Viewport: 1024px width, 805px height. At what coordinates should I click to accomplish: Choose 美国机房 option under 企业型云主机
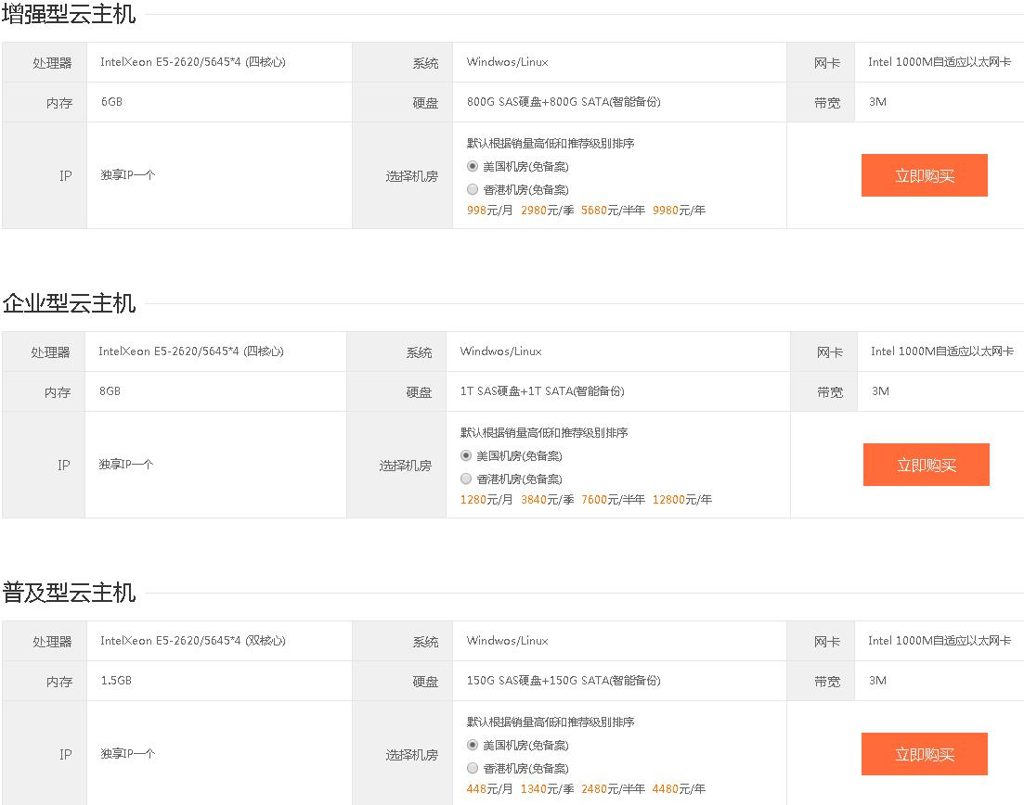point(466,456)
